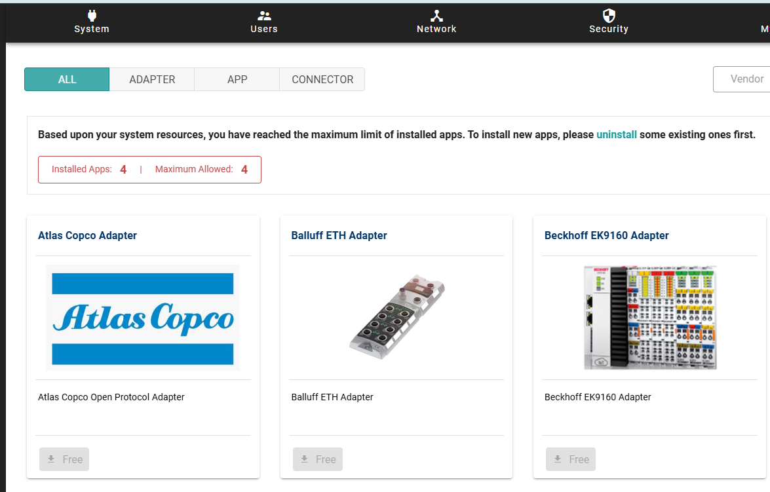Screen dimensions: 770x492
Task: Switch to the ADAPTER filter tab
Action: click(152, 79)
